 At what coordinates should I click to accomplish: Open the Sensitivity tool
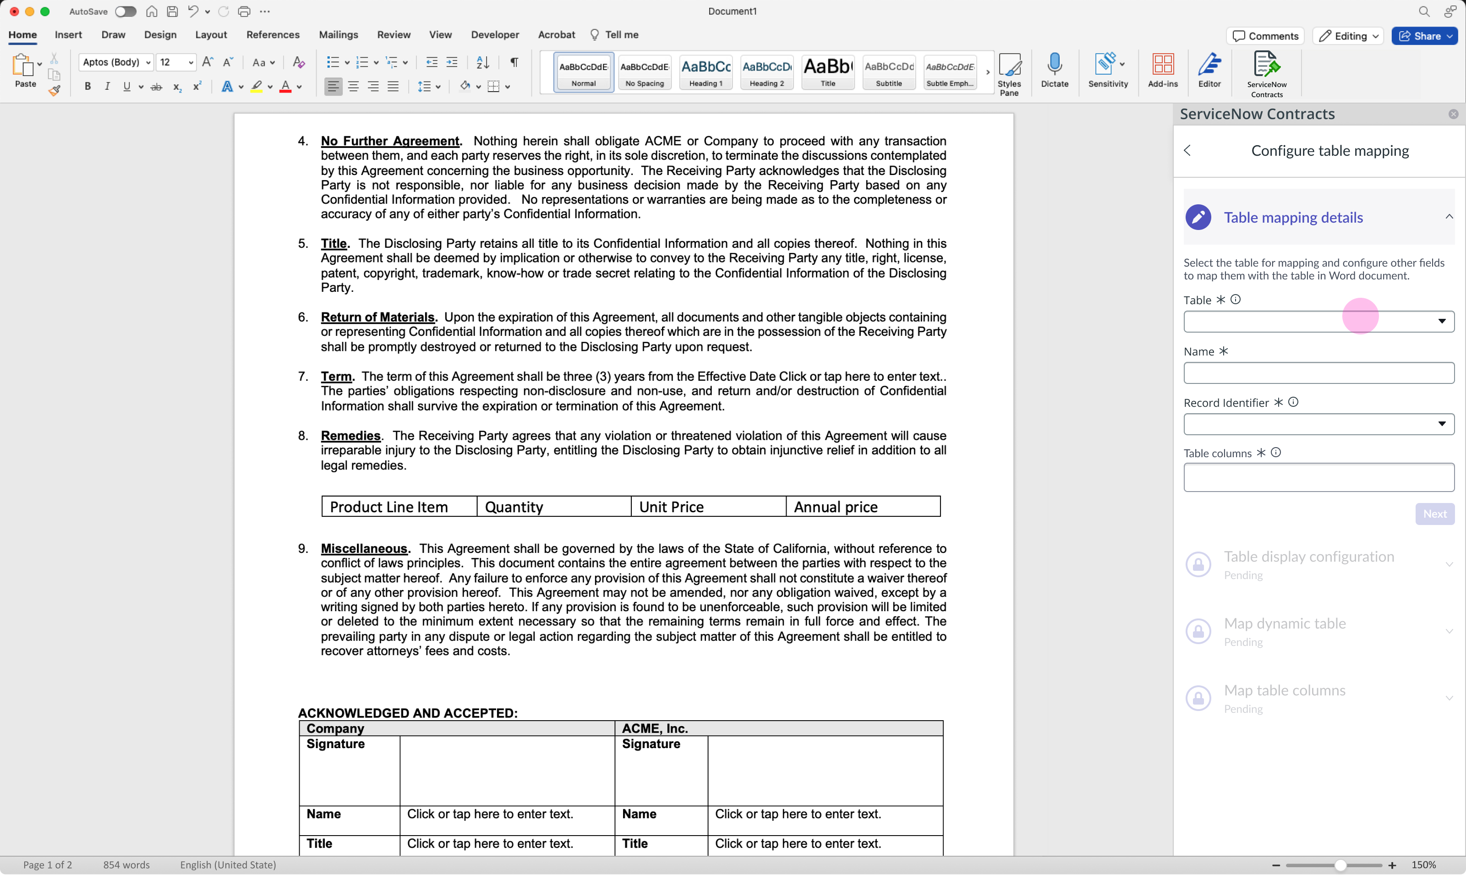pyautogui.click(x=1106, y=71)
